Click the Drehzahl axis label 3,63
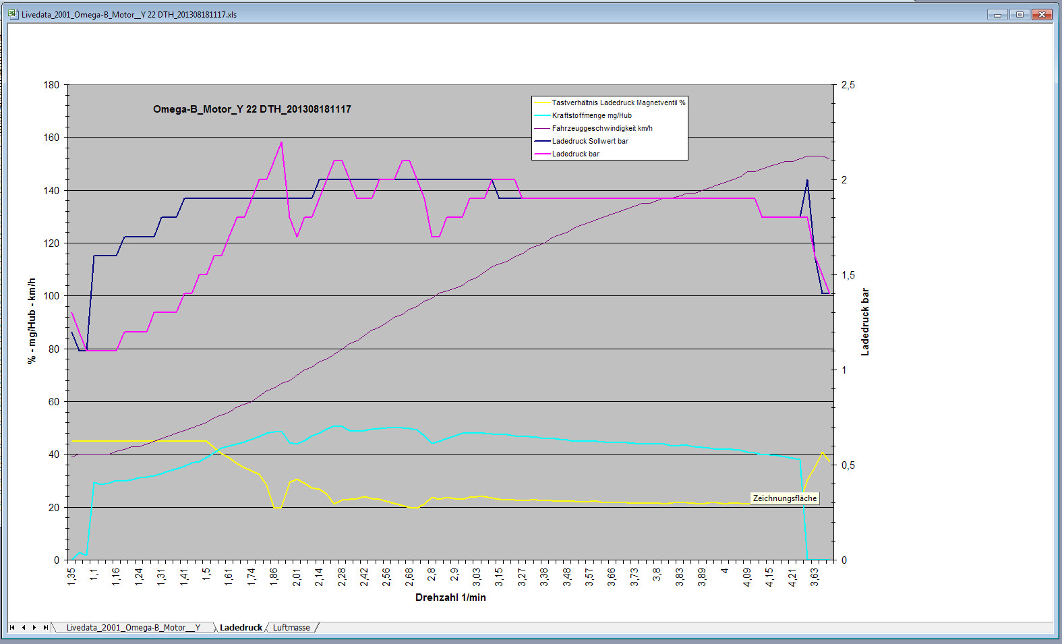1062x644 pixels. point(815,577)
